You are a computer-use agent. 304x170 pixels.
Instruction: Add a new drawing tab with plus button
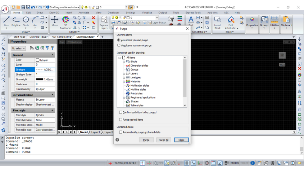(103, 37)
